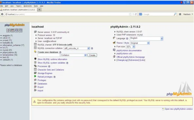Go to the Firefox home page icon
This screenshot has height=120, width=194.
(180, 14)
